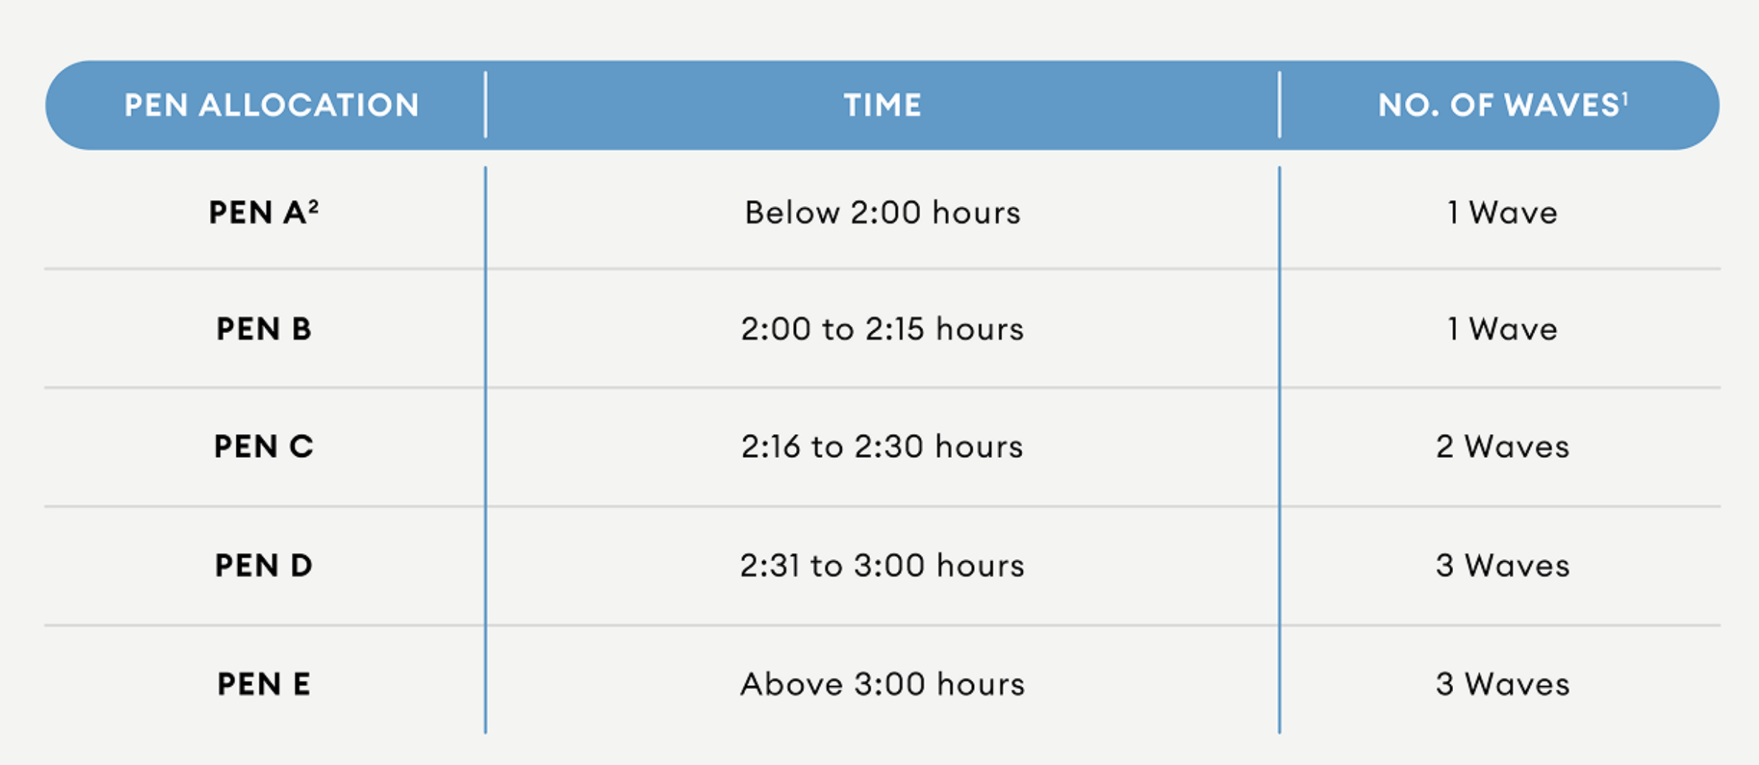Select the PEN C row label
This screenshot has width=1759, height=765.
click(264, 447)
